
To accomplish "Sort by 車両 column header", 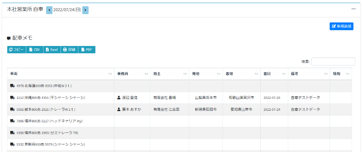I will tap(60, 74).
